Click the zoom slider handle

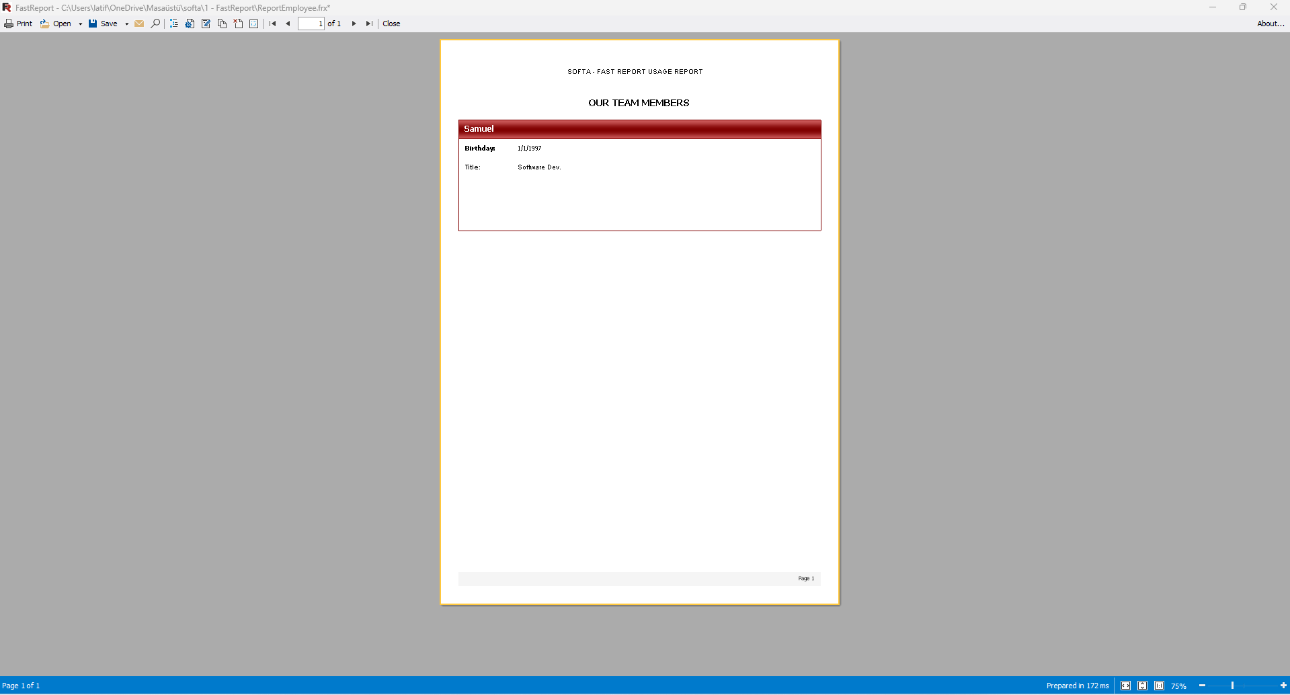[1232, 686]
